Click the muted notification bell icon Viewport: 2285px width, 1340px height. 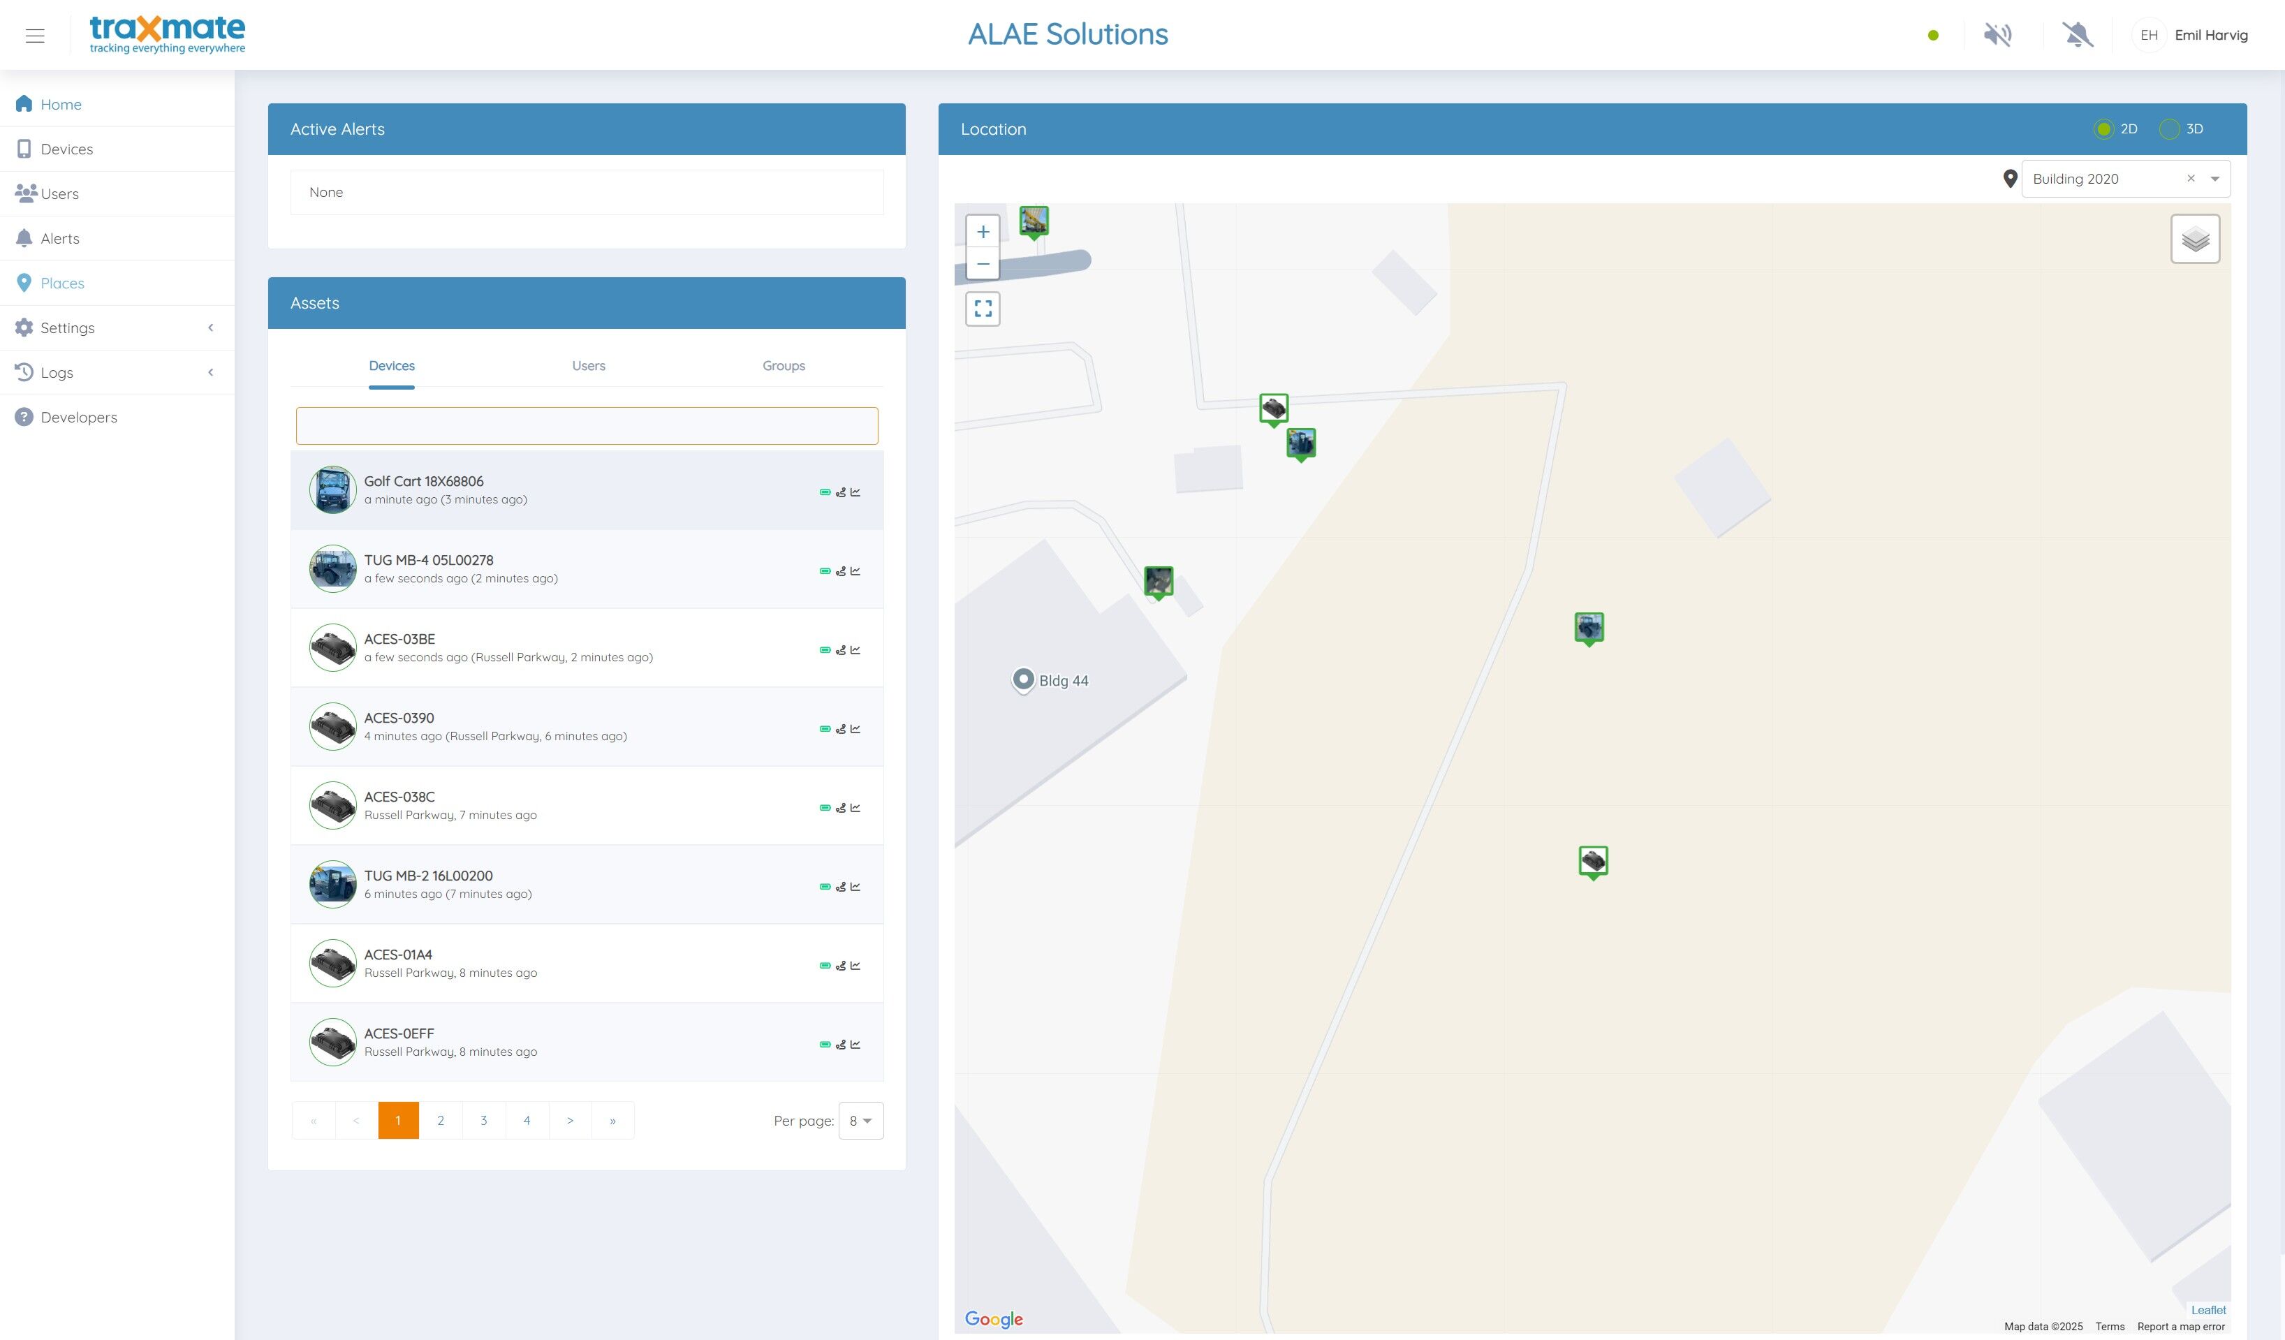pyautogui.click(x=2078, y=36)
